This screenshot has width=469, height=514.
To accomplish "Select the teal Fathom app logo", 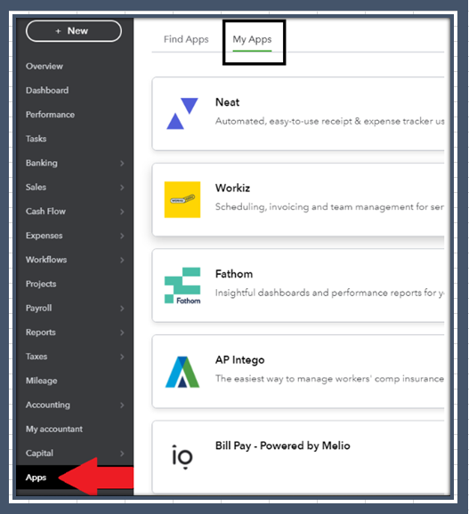I will click(x=182, y=285).
